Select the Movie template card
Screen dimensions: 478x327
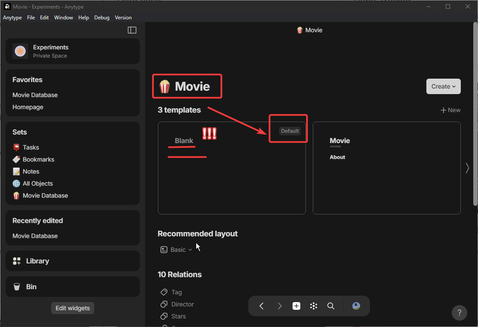(x=386, y=168)
